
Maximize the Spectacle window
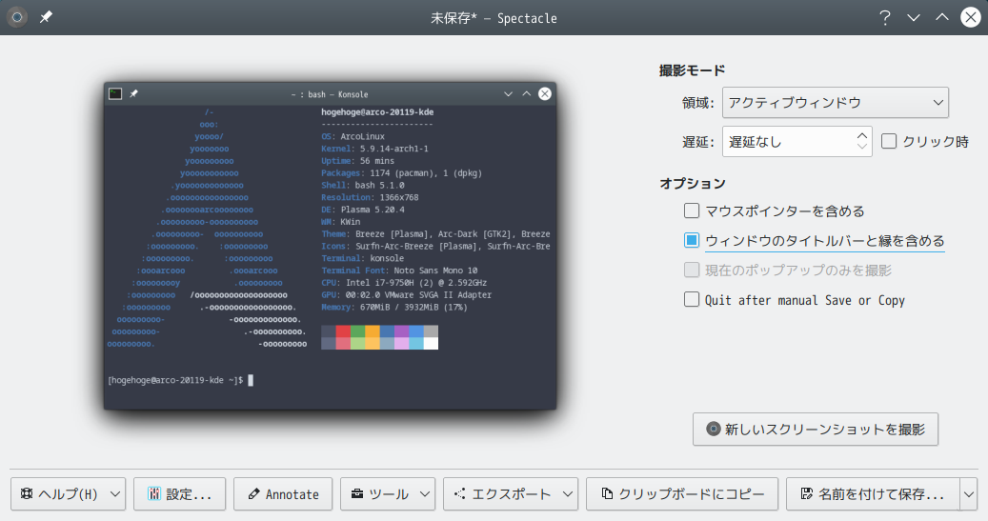coord(942,17)
